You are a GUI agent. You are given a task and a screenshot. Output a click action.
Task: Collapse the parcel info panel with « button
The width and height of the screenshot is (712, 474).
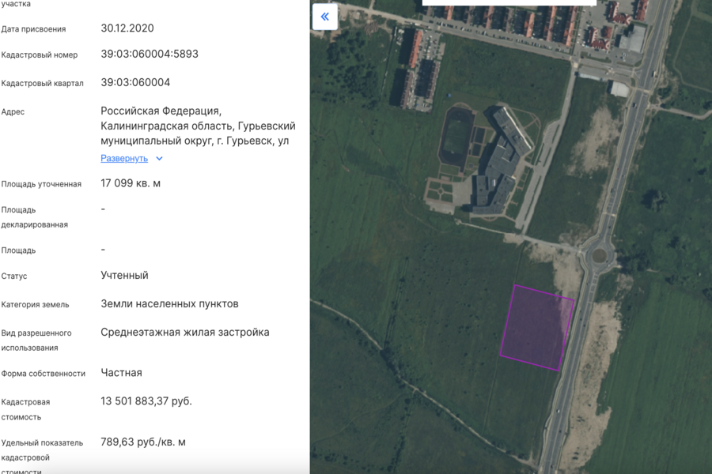tap(324, 16)
